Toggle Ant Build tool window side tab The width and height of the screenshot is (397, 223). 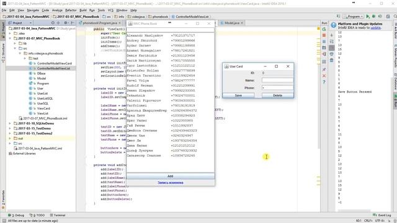395,32
